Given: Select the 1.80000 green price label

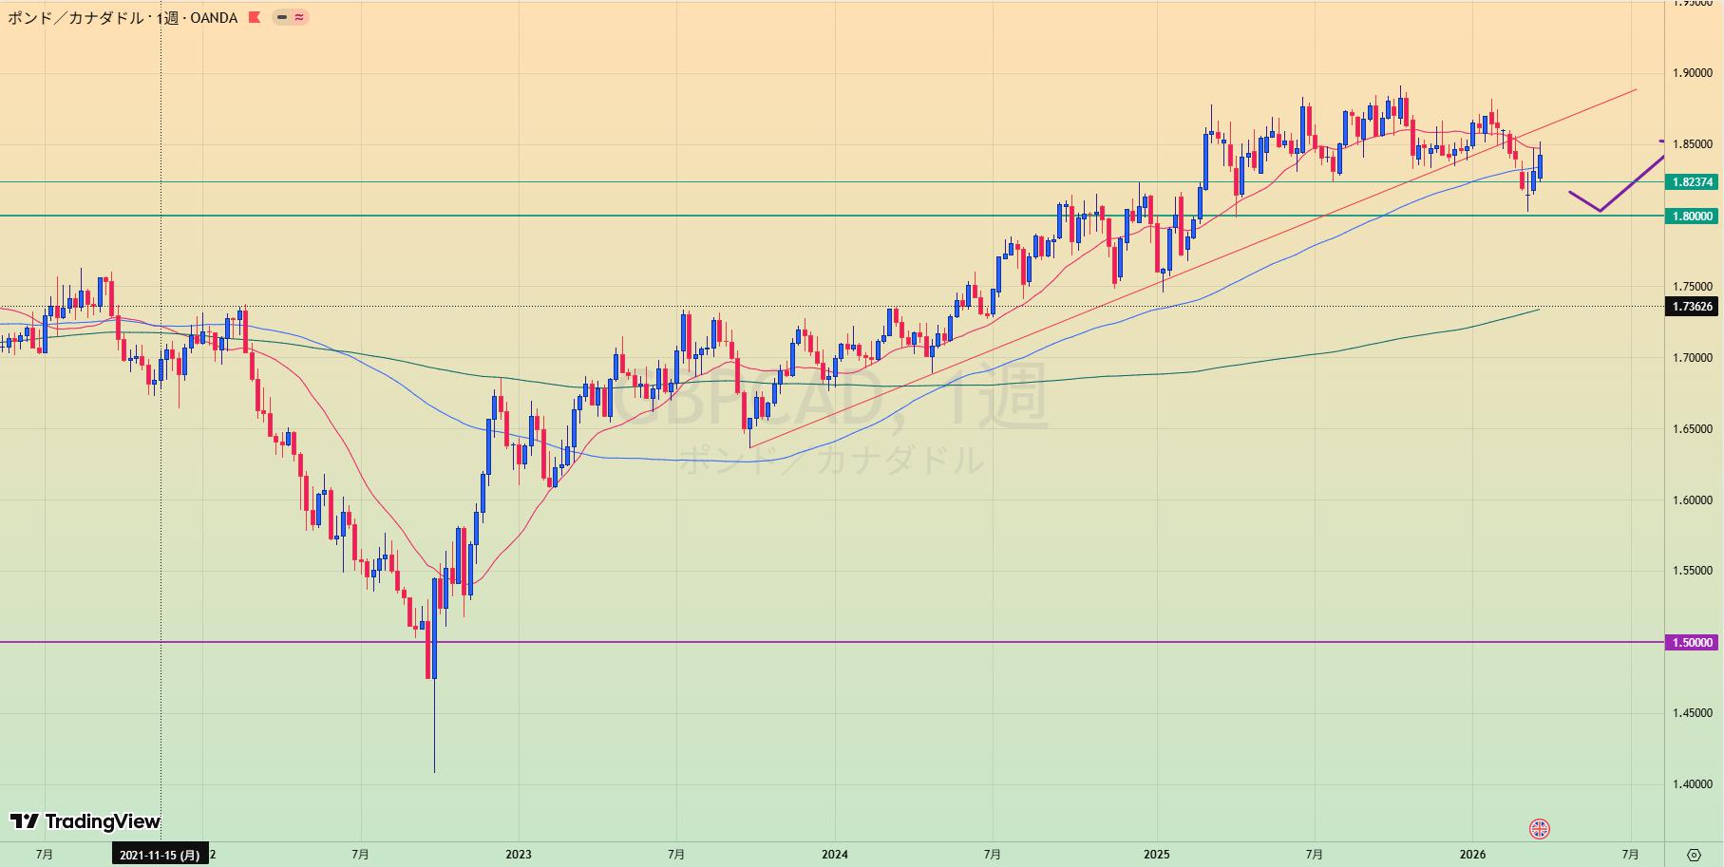Looking at the screenshot, I should click(x=1692, y=217).
